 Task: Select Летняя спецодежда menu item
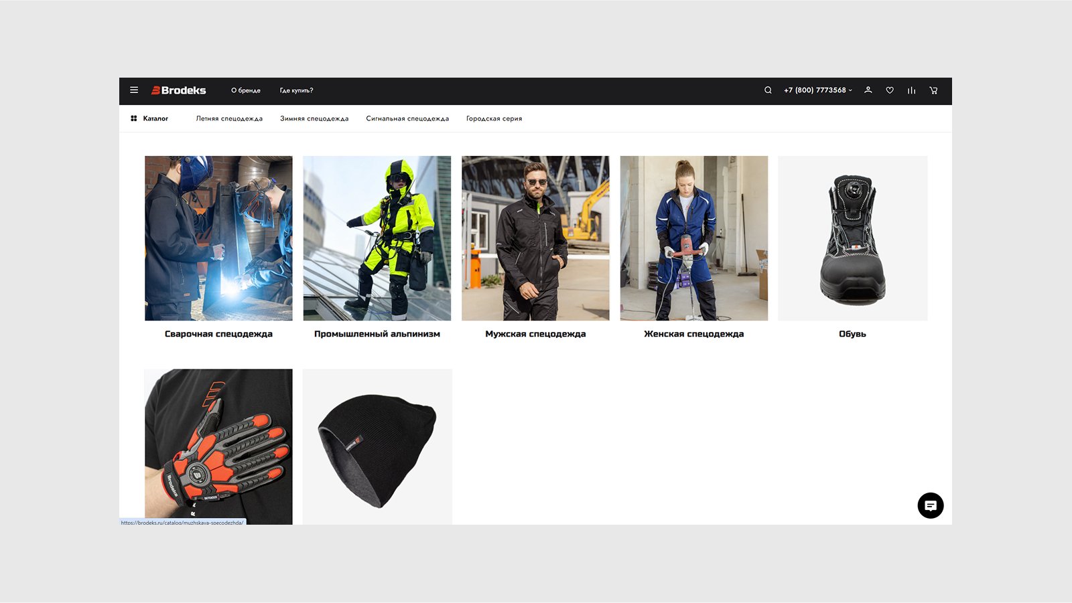click(229, 118)
